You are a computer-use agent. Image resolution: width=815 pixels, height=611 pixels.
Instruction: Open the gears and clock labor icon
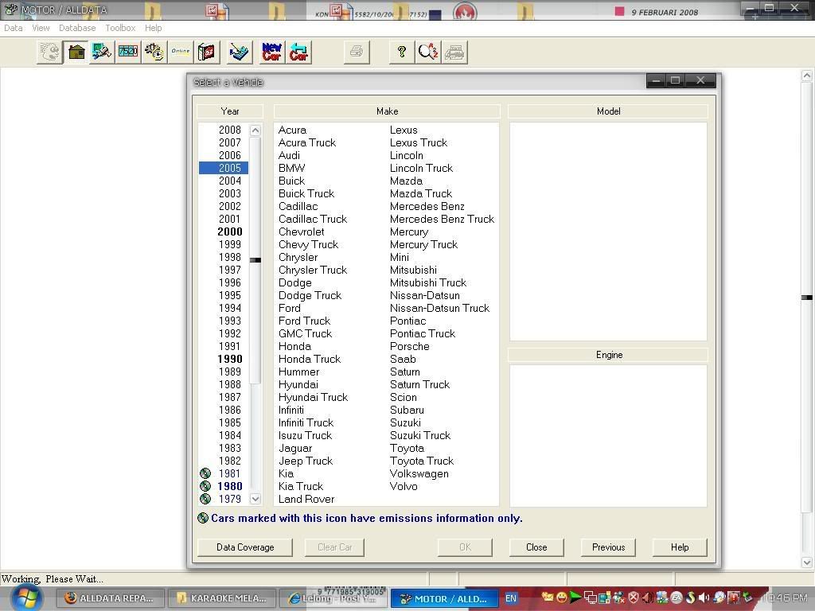(x=154, y=52)
